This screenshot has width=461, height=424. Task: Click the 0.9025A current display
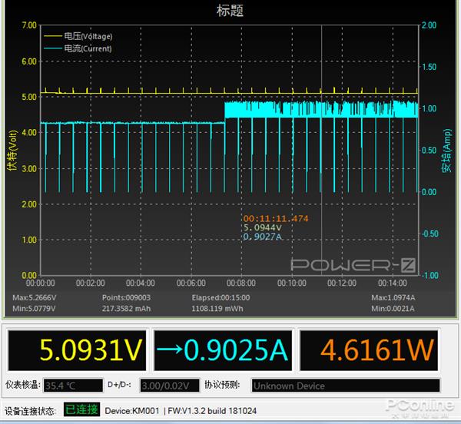223,350
